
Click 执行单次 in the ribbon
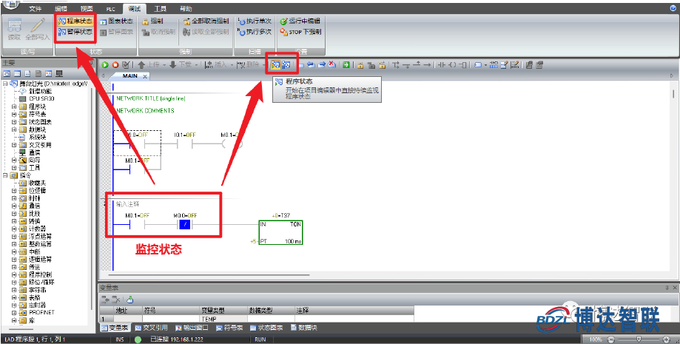click(255, 21)
